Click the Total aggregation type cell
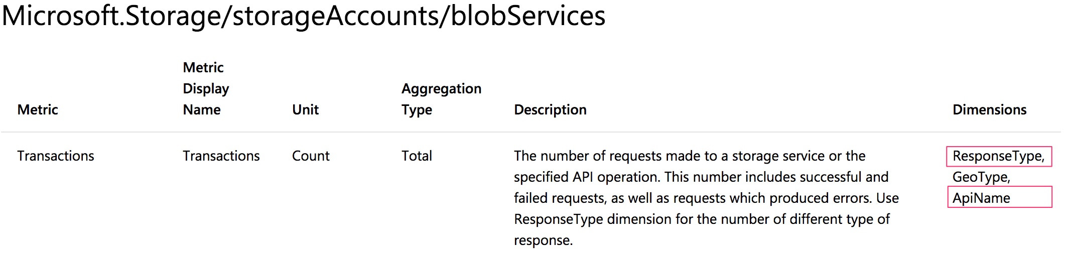 417,156
